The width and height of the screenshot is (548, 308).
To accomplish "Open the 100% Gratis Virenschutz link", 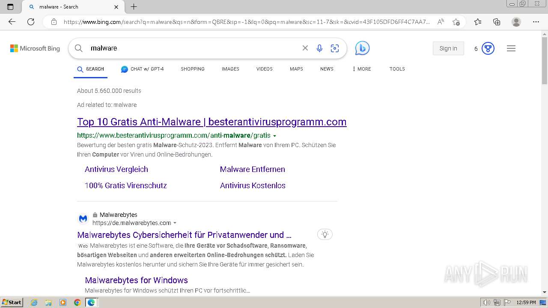I will pos(126,186).
